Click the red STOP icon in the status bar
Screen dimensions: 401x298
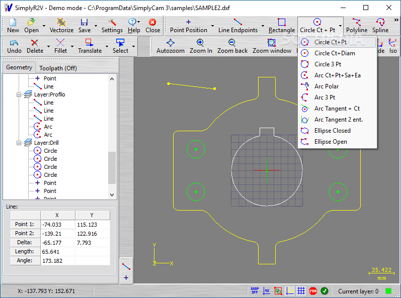point(313,291)
